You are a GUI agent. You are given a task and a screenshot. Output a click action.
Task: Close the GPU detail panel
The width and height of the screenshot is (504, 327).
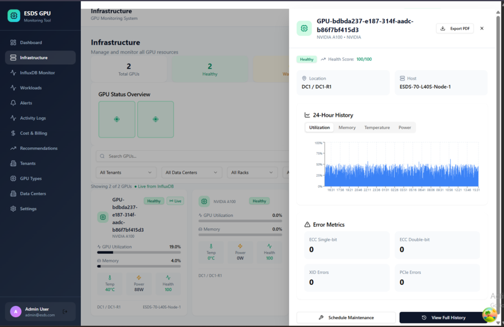click(482, 28)
